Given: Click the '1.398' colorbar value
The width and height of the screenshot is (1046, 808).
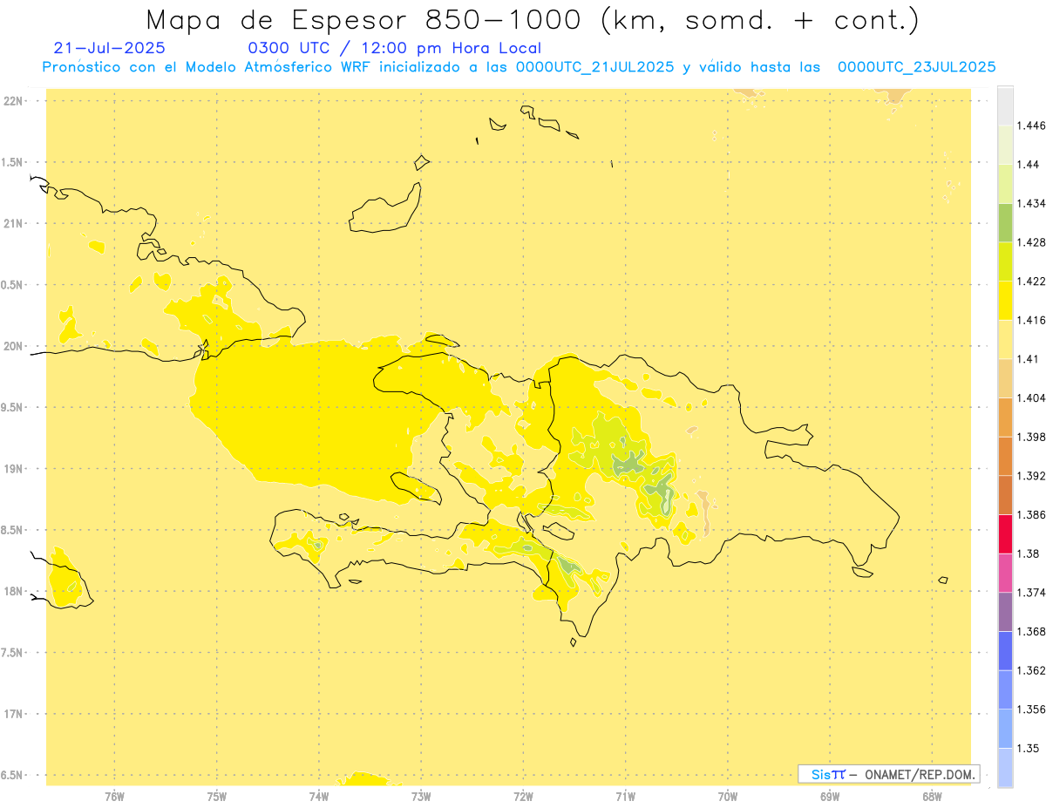Looking at the screenshot, I should pos(1031,437).
